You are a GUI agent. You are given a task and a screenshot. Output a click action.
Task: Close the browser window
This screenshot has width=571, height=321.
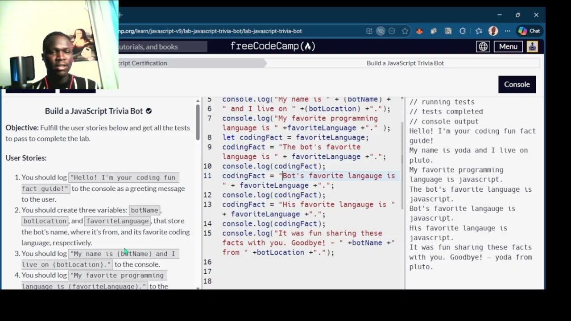tap(536, 15)
